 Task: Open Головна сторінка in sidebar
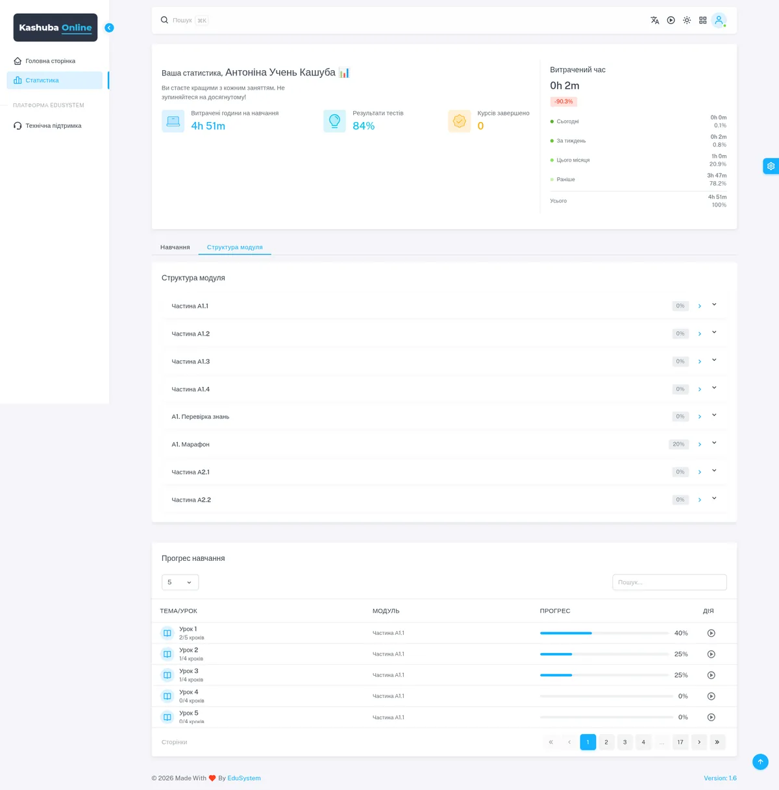(55, 61)
